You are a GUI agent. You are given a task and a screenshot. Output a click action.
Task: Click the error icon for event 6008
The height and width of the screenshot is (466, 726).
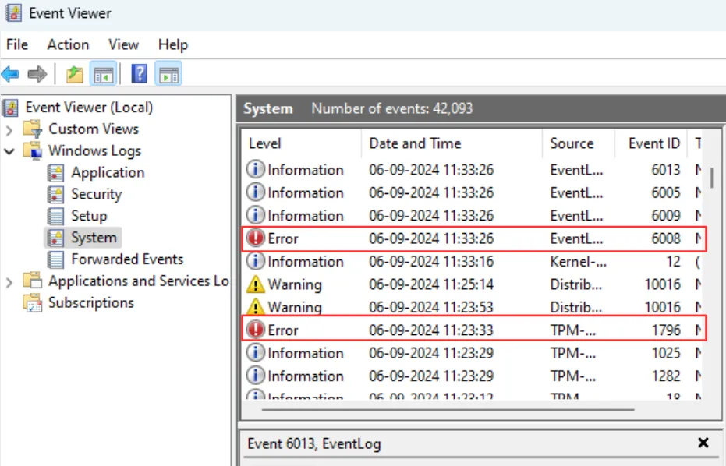coord(256,238)
